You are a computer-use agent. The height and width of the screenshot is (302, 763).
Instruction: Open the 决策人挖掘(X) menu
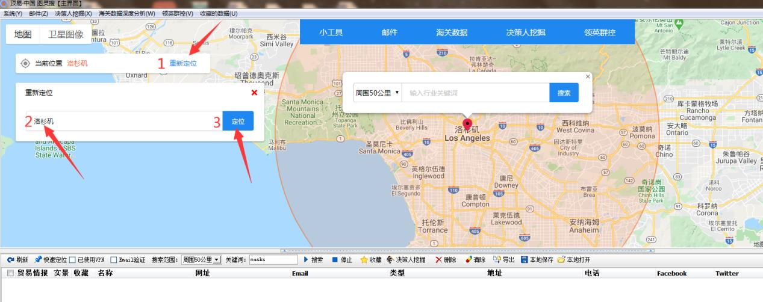pyautogui.click(x=73, y=13)
